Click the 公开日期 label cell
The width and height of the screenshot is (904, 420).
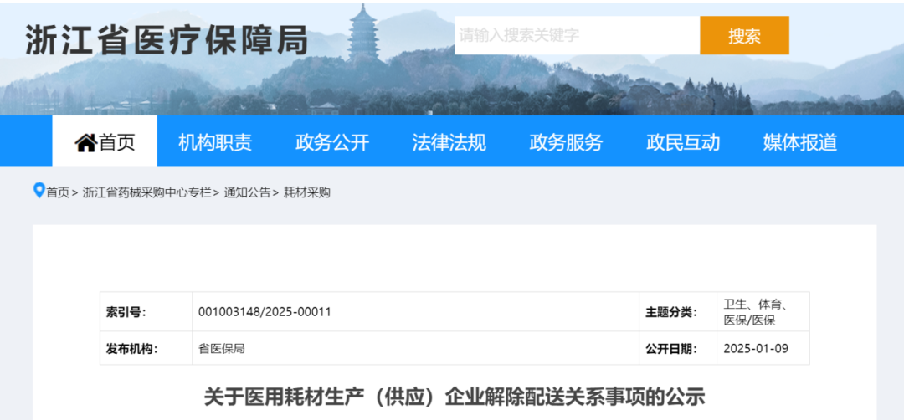(678, 348)
